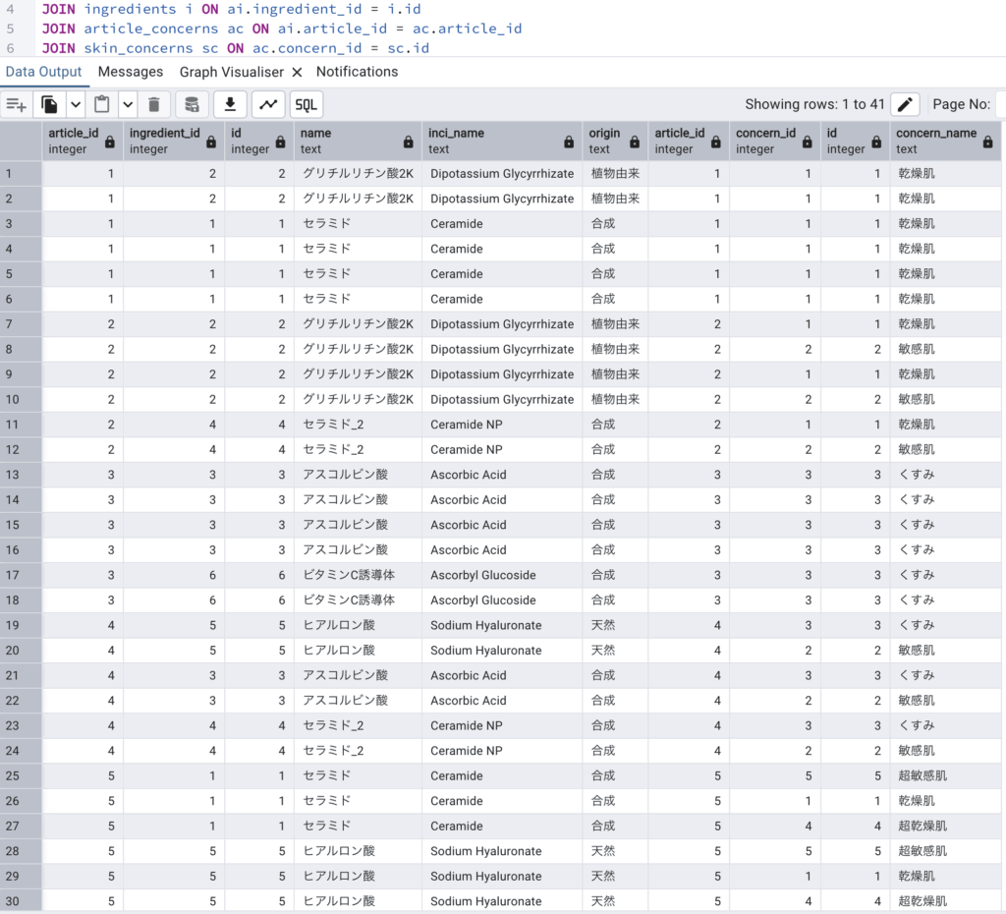Select the origin column header
Image resolution: width=1006 pixels, height=914 pixels.
point(615,142)
